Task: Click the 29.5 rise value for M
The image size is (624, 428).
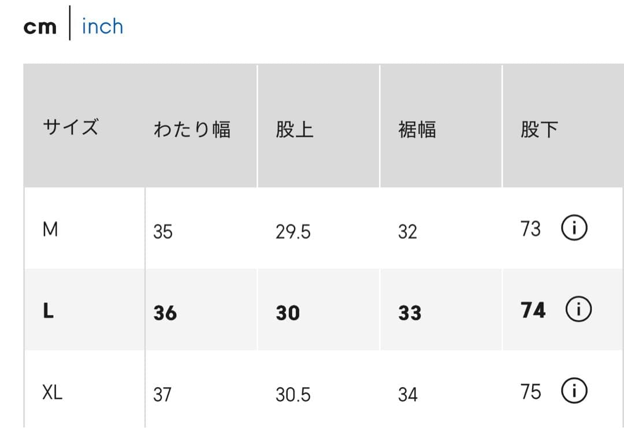Action: 293,232
